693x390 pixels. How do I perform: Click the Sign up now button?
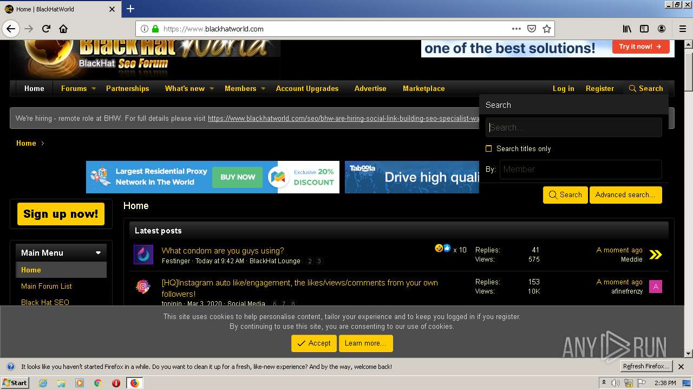tap(61, 214)
